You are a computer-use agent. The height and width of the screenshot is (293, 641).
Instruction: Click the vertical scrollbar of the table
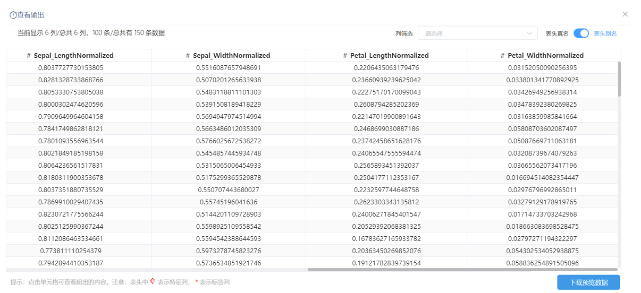[x=619, y=79]
